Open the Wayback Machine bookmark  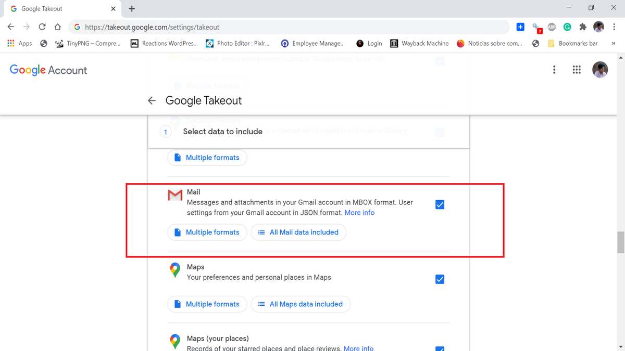pyautogui.click(x=419, y=44)
